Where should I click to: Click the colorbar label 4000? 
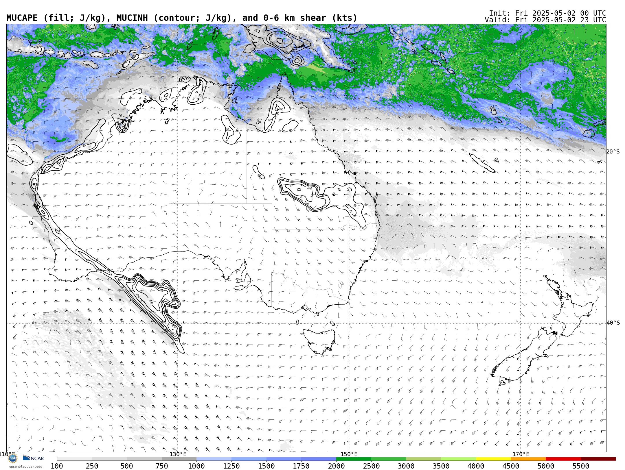(x=476, y=466)
